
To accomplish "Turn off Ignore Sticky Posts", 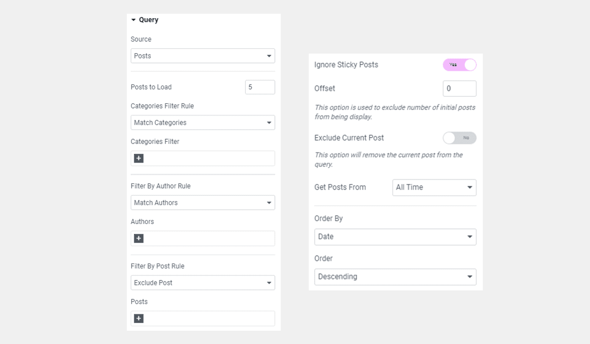I will 459,64.
